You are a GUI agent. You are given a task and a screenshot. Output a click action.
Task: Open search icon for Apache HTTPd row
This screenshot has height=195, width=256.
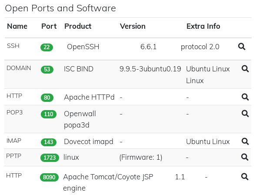pos(245,97)
